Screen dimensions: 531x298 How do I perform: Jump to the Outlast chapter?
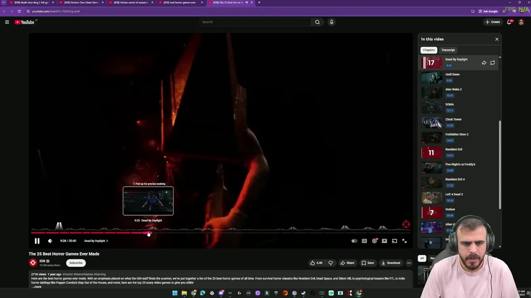click(x=460, y=212)
